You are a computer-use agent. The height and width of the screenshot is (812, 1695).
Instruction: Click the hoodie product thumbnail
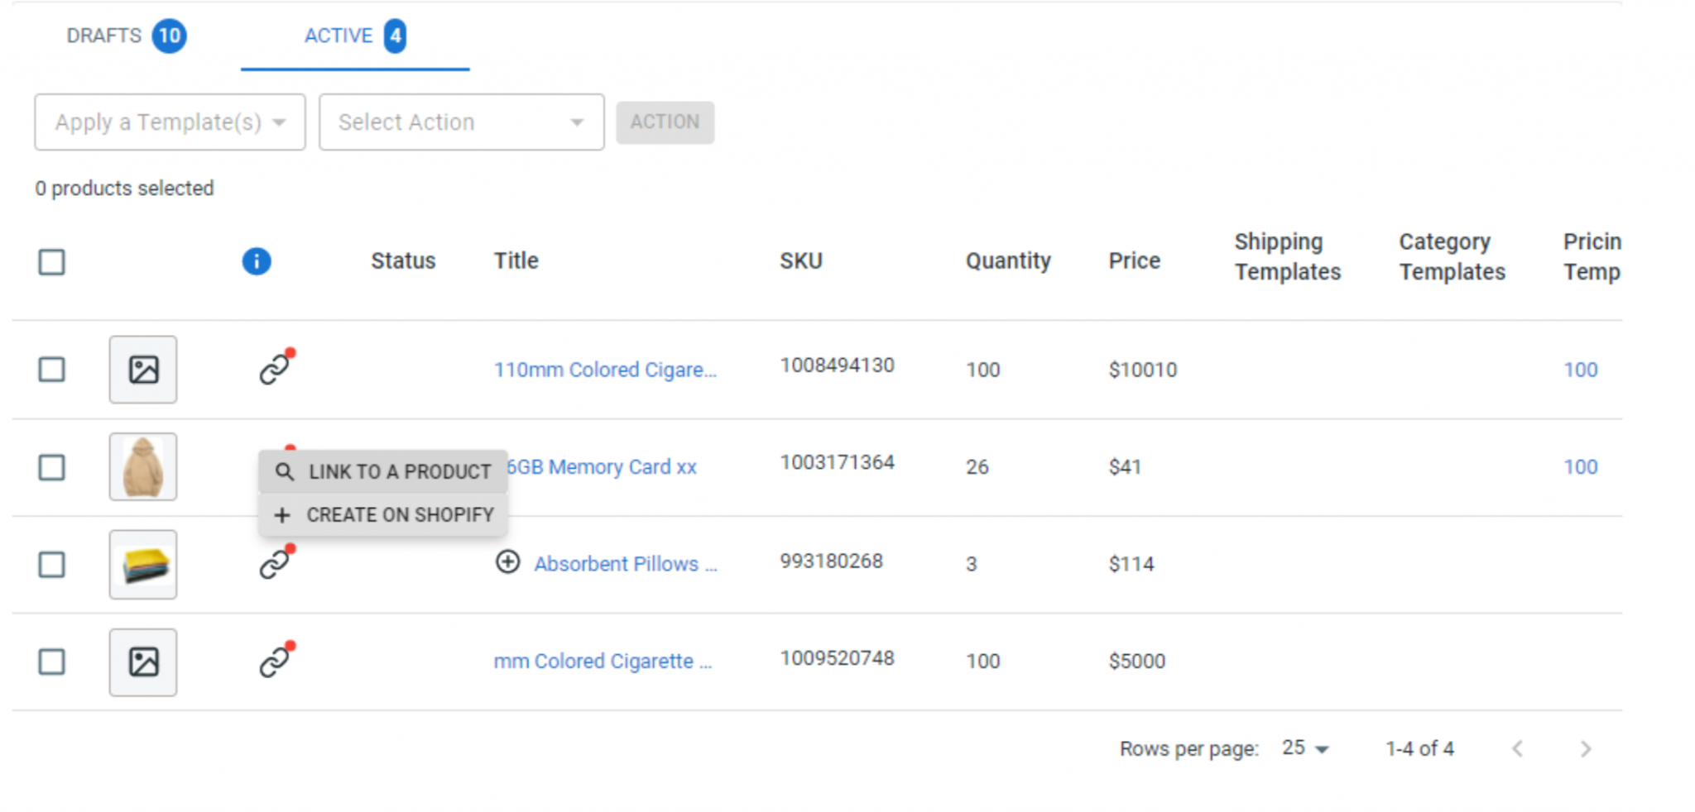click(x=143, y=467)
